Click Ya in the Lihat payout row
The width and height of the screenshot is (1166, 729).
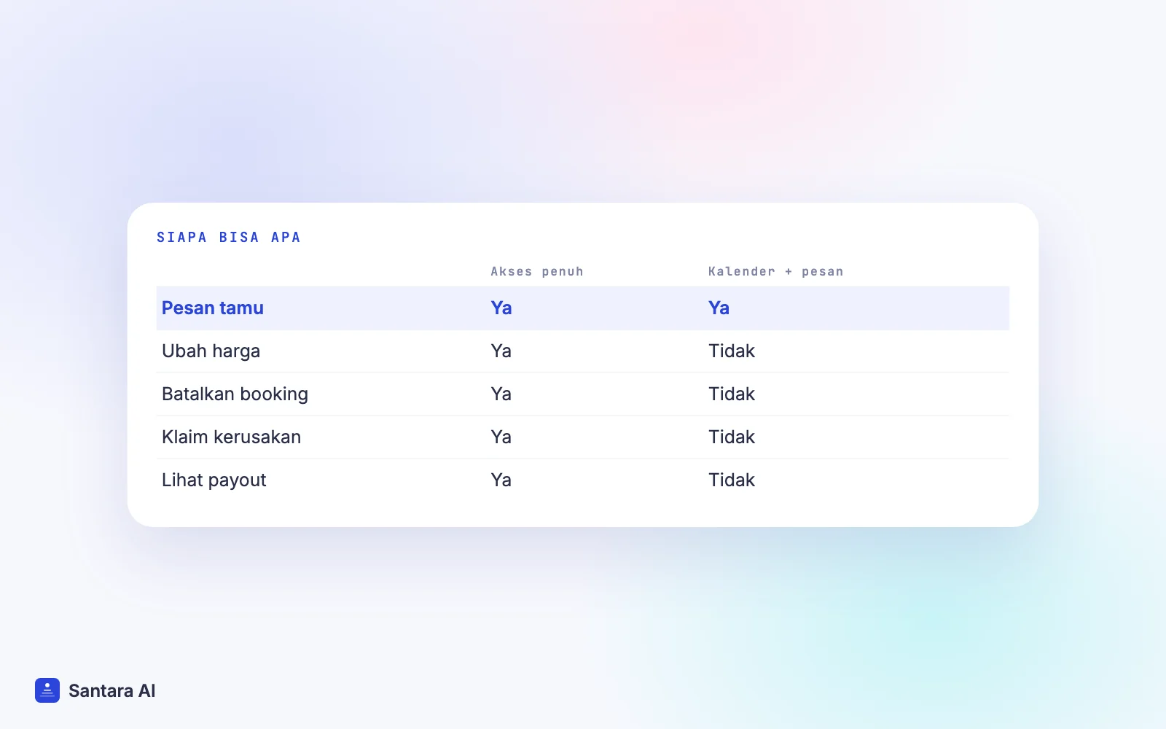point(501,480)
